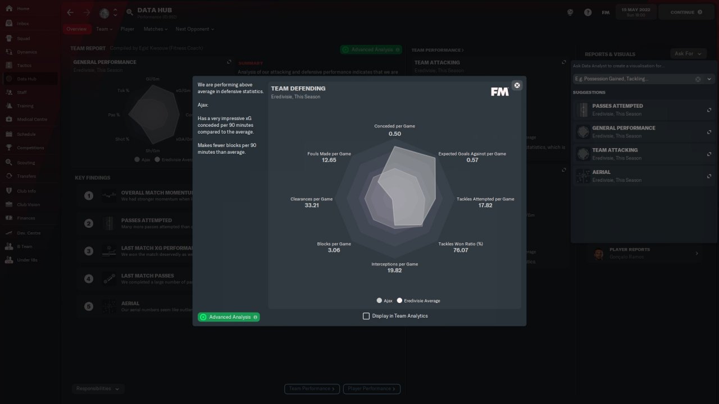Open the Schedule screen

tap(29, 135)
